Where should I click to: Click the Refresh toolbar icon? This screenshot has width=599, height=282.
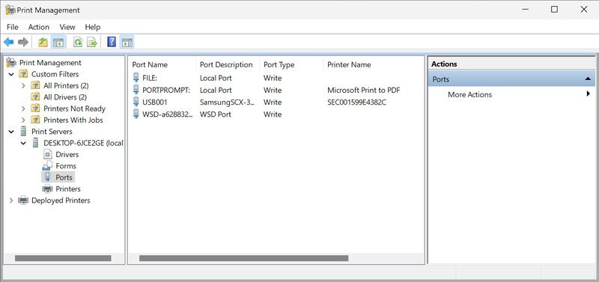[78, 42]
